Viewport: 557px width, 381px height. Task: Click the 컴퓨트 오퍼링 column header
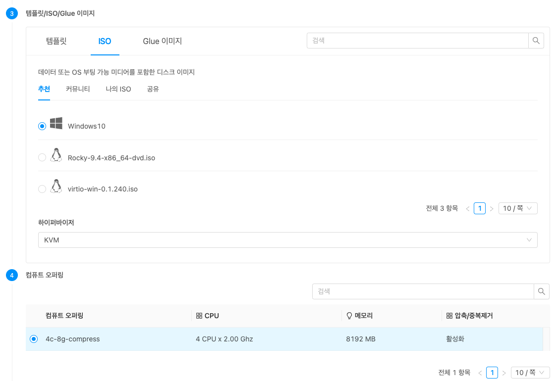[x=64, y=316]
